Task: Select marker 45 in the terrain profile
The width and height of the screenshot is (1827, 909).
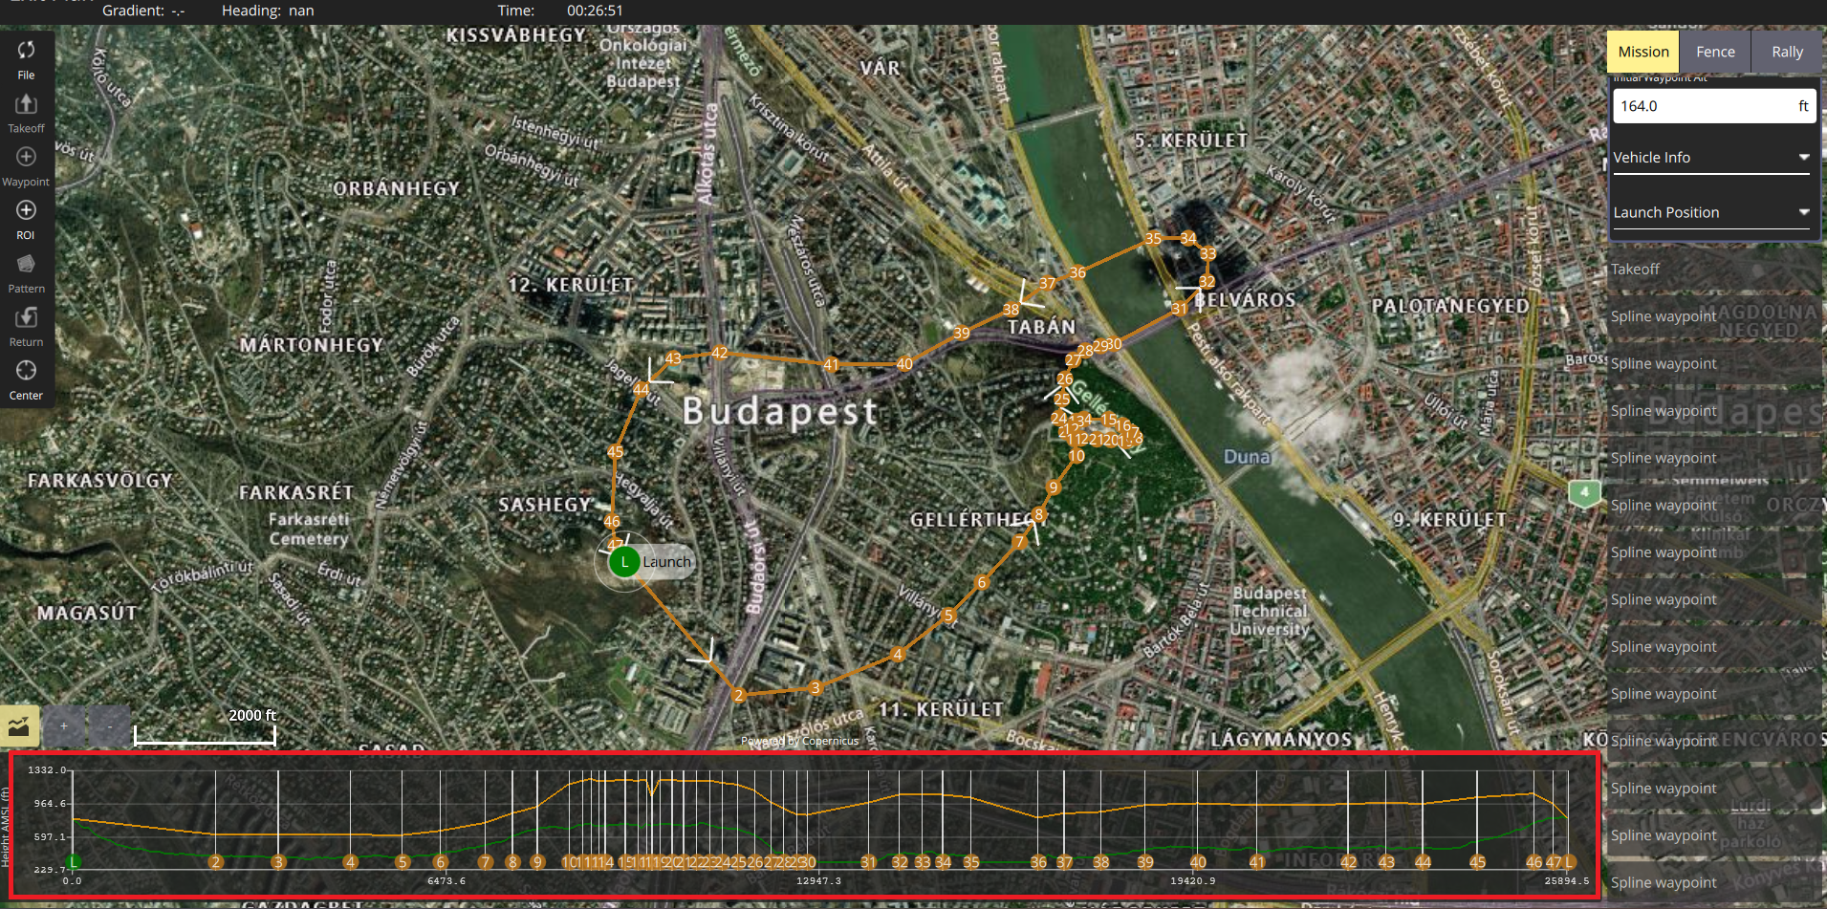Action: (x=1477, y=862)
